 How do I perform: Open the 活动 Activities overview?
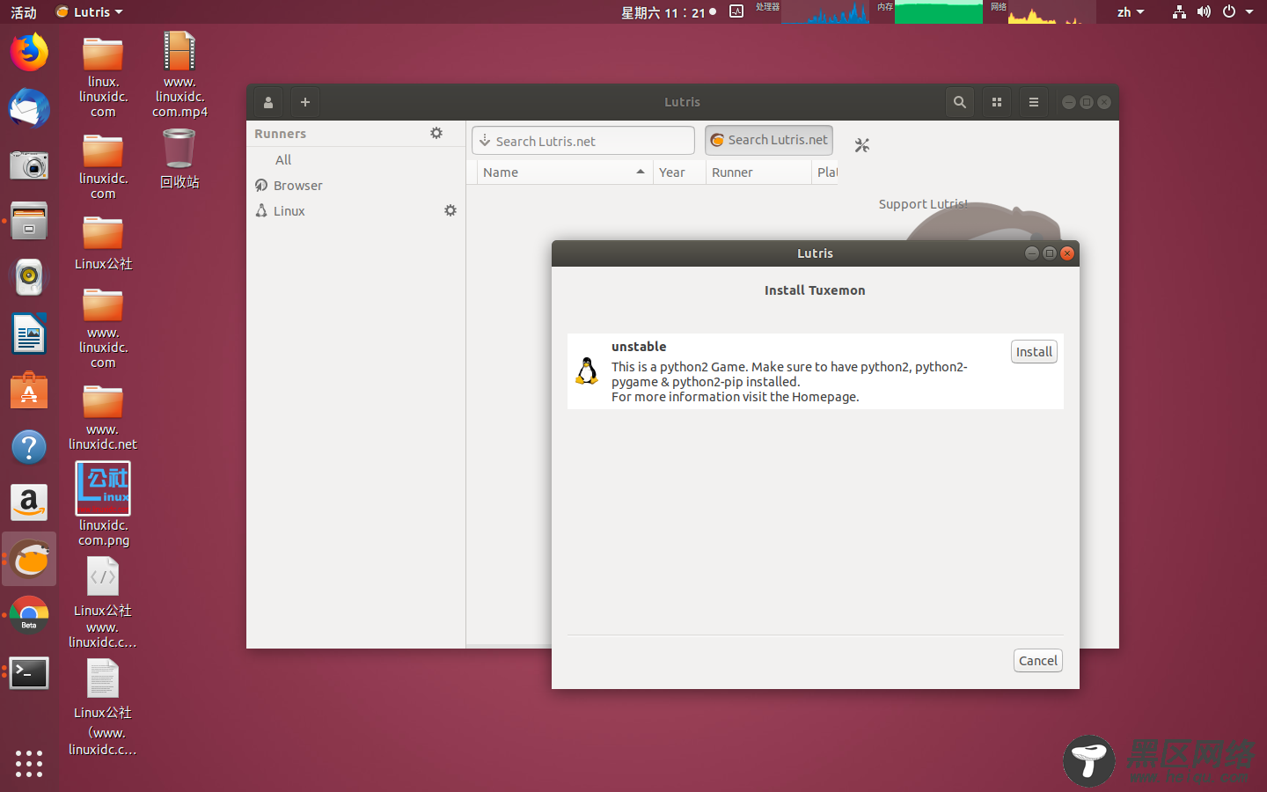coord(24,12)
